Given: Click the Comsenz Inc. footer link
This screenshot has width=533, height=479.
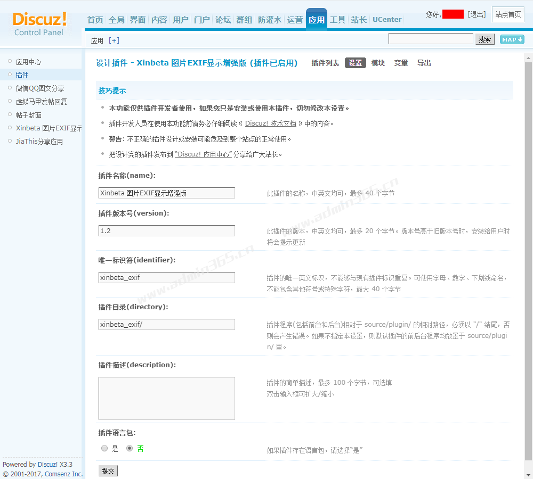Looking at the screenshot, I should click(63, 474).
